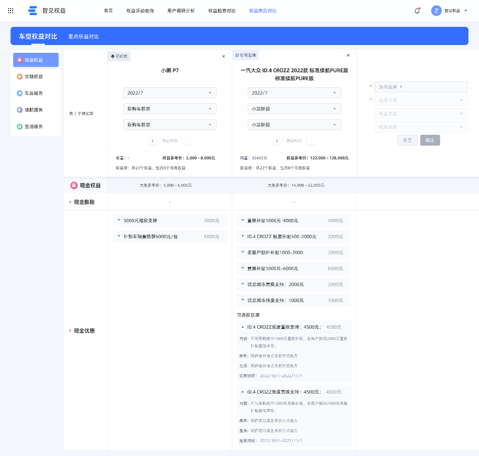Select 车后服务 in sidebar
Screen dimensions: 479x456
36,93
